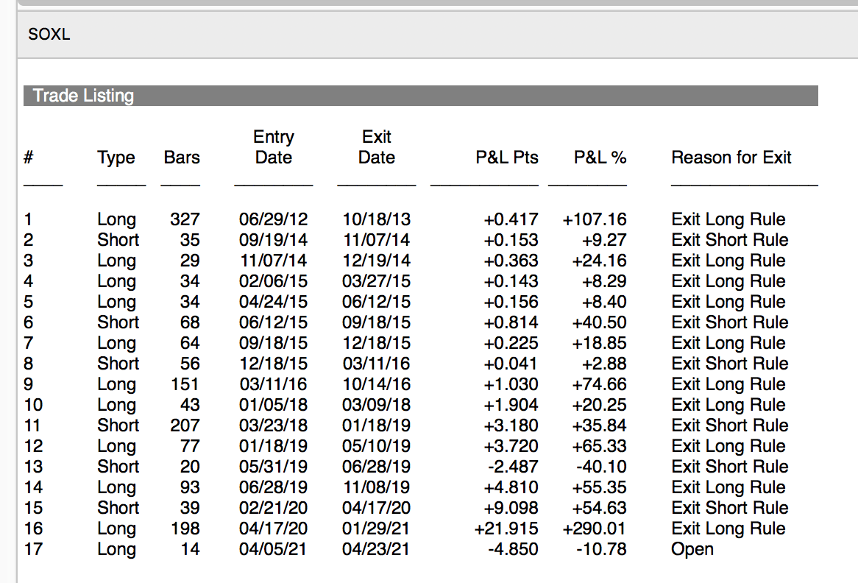The width and height of the screenshot is (858, 583).
Task: Select the Exit Date column header
Action: coord(377,147)
